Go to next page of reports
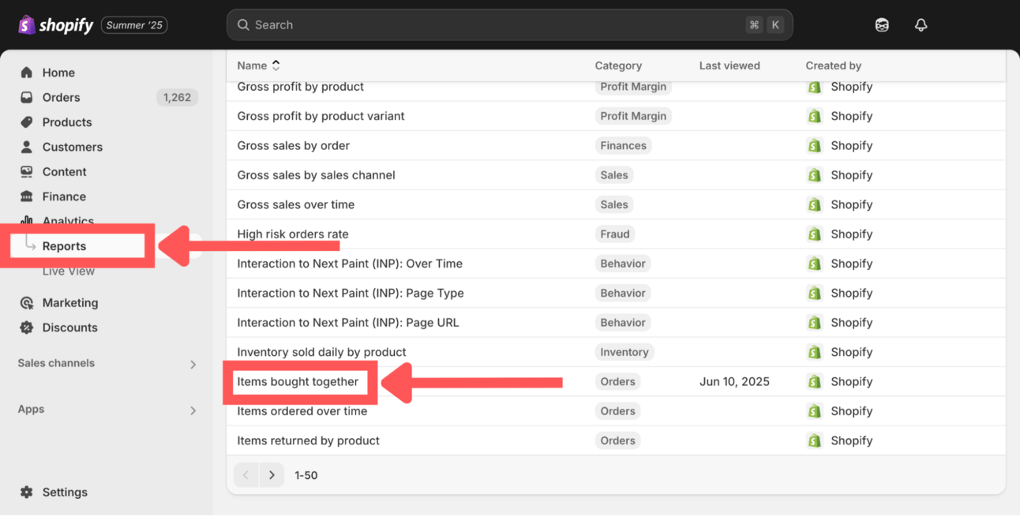 pos(272,475)
